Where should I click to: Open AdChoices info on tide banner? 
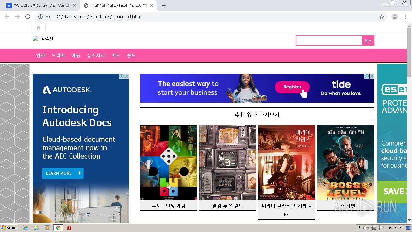point(367,76)
